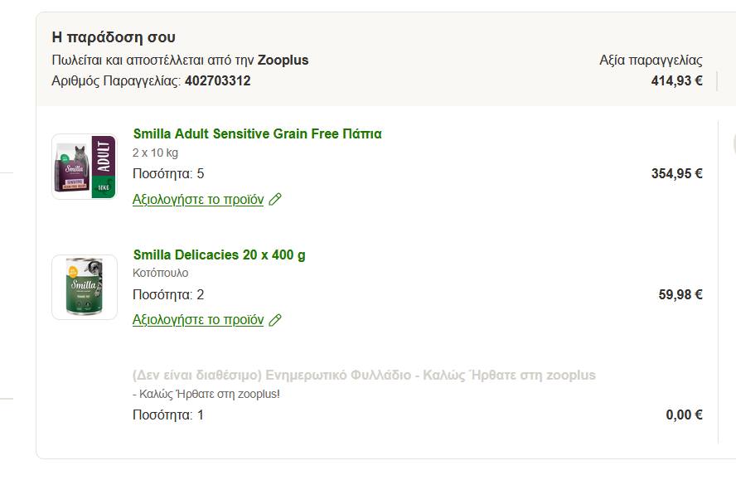
Task: Click the unavailable Ενημερωτικό Φυλλάδιο item title
Action: click(x=364, y=376)
